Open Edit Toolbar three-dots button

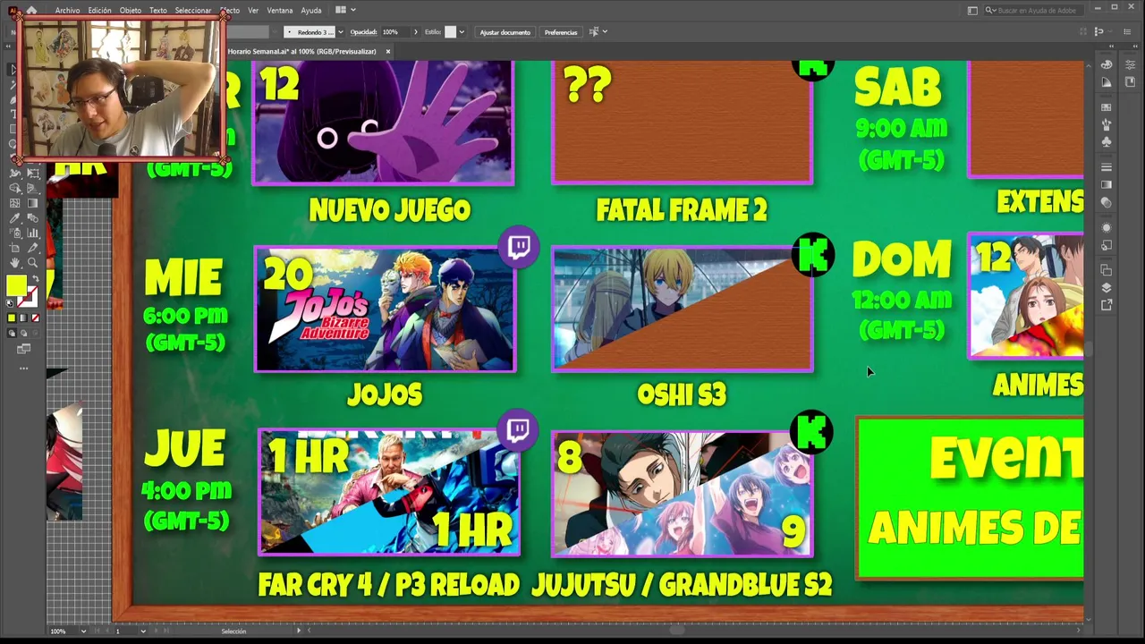pos(23,368)
